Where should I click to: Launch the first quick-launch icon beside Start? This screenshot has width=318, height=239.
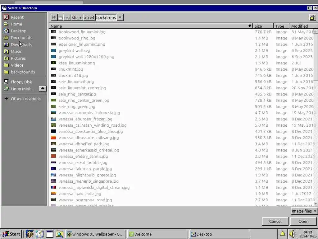pyautogui.click(x=30, y=234)
